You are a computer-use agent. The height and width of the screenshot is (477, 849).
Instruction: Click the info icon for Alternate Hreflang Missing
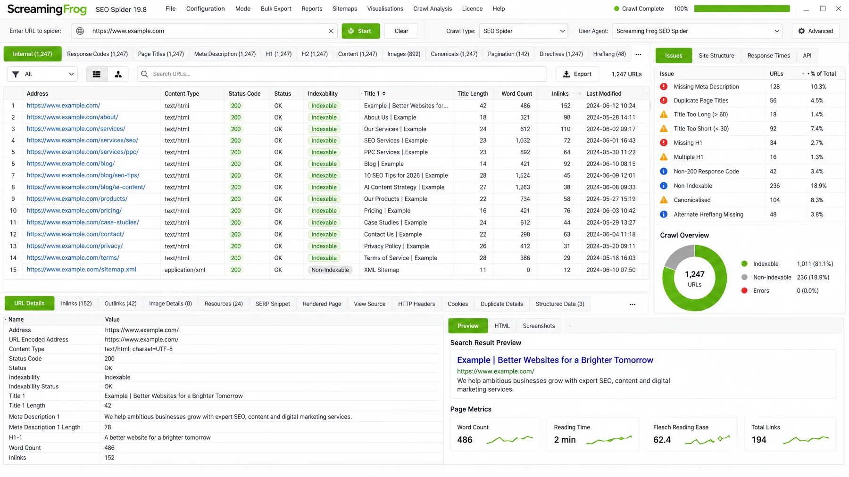point(664,214)
